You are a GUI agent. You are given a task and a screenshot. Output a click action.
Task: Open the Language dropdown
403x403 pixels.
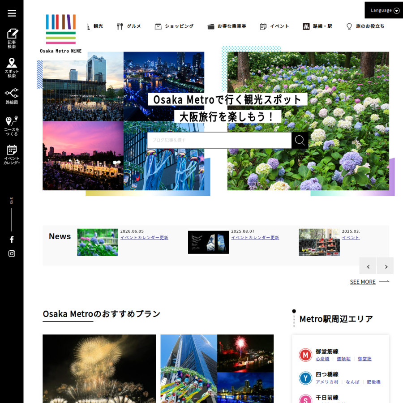pyautogui.click(x=384, y=10)
